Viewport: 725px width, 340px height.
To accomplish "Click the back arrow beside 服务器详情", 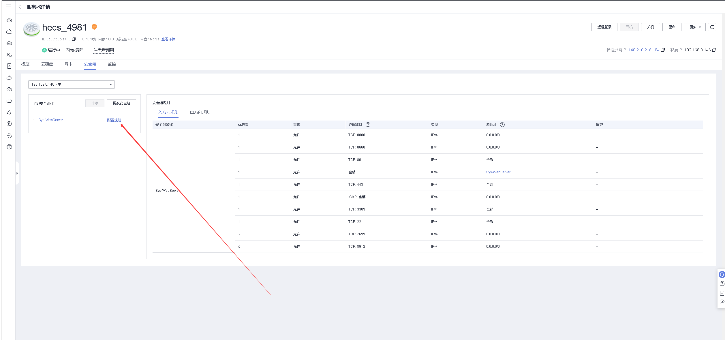I will click(20, 7).
